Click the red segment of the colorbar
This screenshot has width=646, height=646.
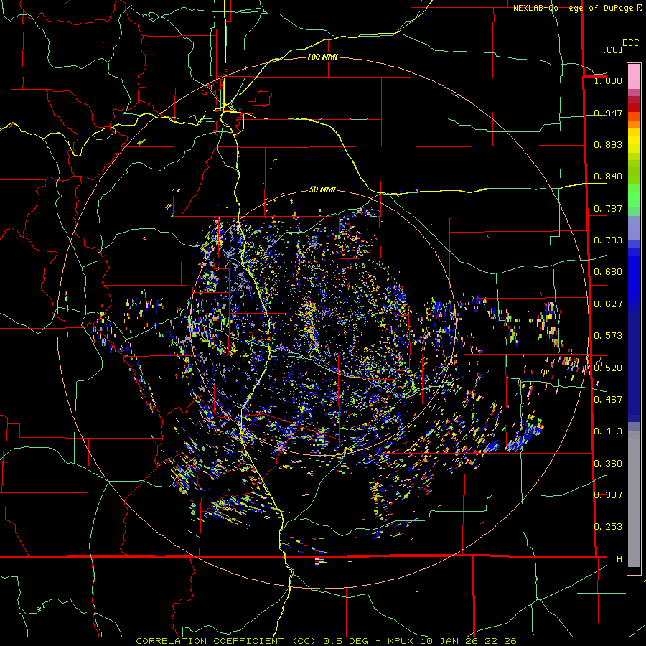click(634, 107)
